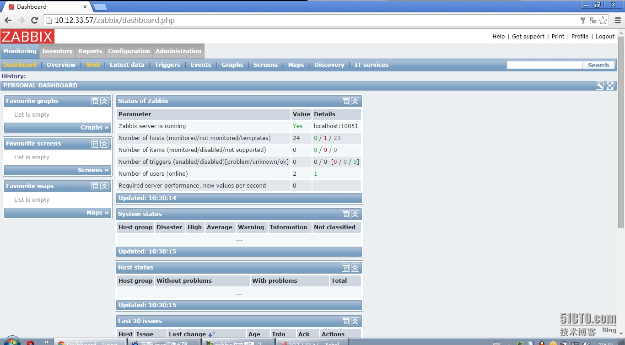
Task: Collapse the System status widget
Action: (x=355, y=214)
